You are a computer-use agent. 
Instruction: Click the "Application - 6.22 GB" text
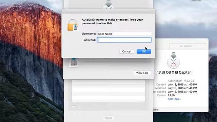click(181, 81)
